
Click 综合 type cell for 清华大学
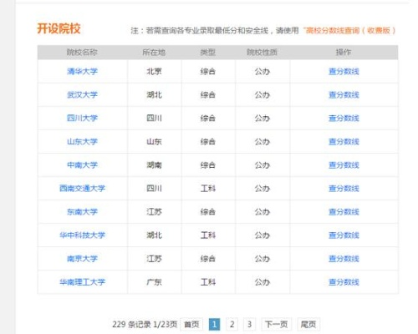click(208, 72)
